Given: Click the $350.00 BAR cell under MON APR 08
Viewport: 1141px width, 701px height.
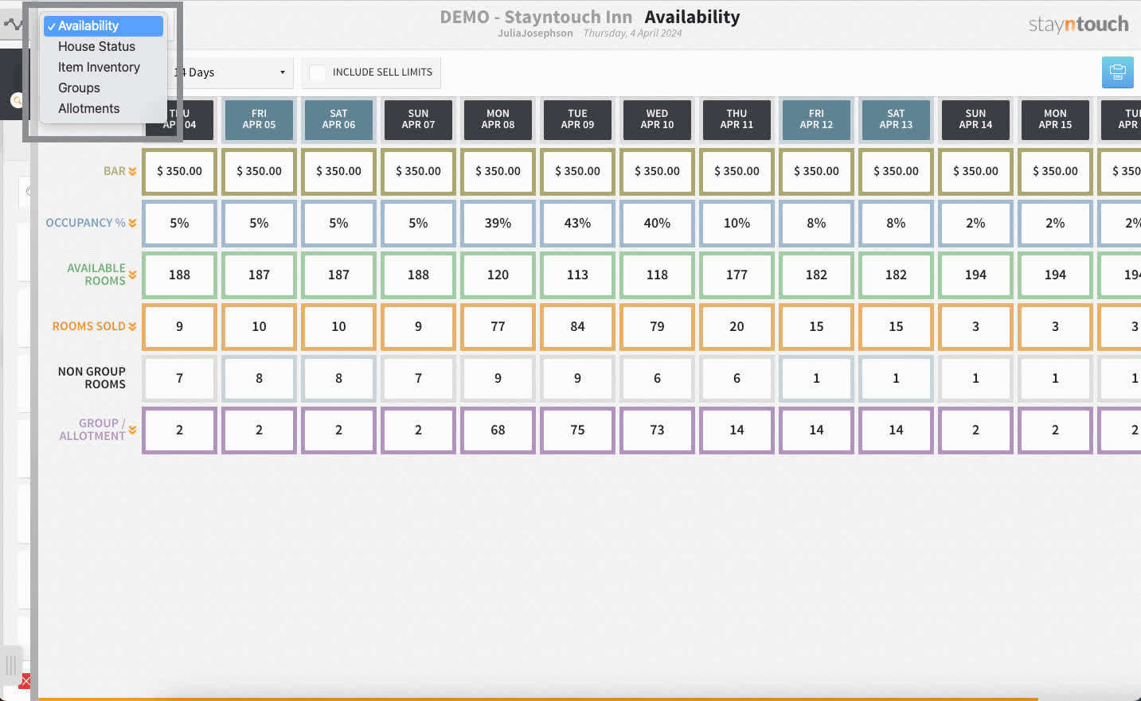Looking at the screenshot, I should (x=498, y=171).
